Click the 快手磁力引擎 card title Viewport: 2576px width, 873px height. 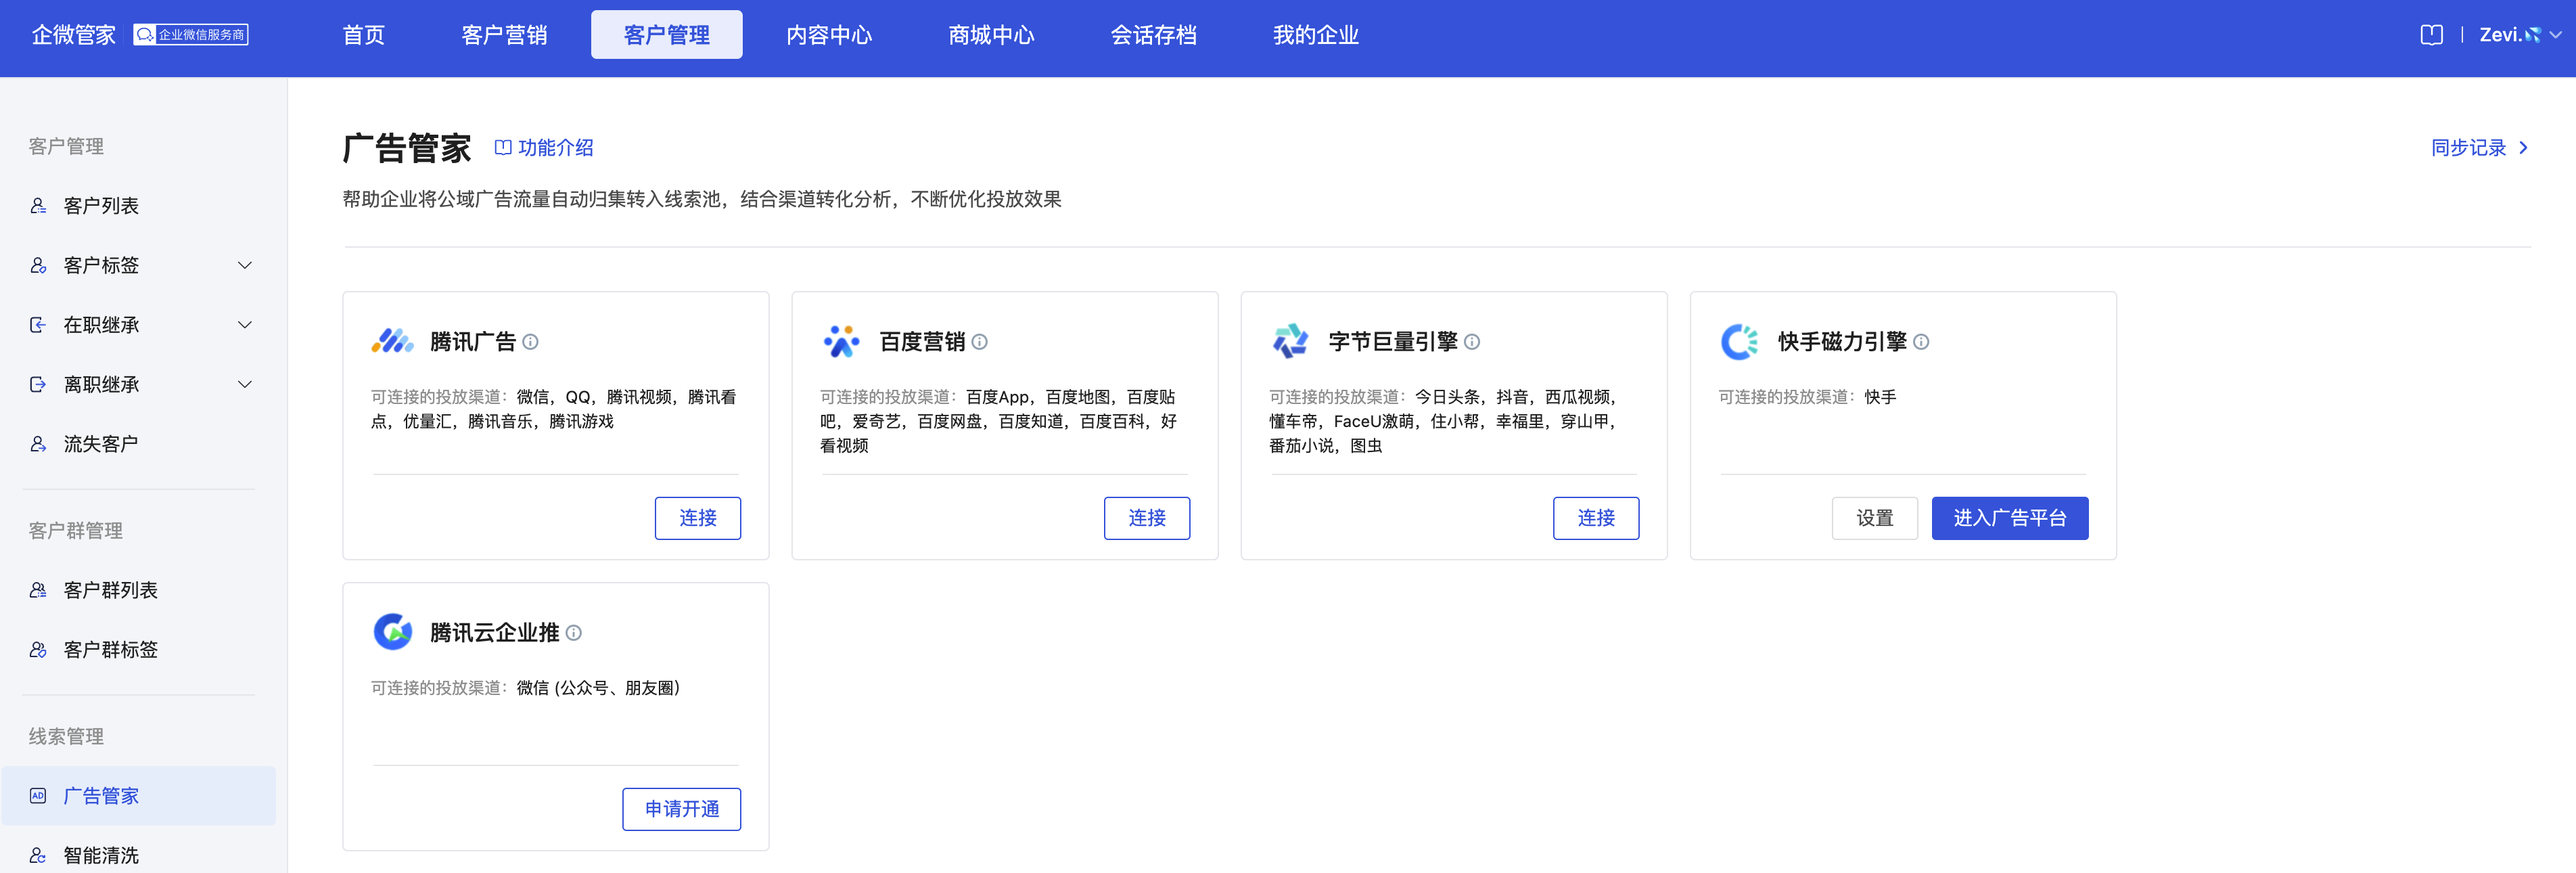click(1842, 342)
